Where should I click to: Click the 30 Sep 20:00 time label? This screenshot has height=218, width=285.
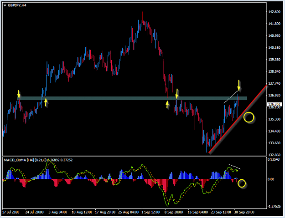[x=244, y=212]
